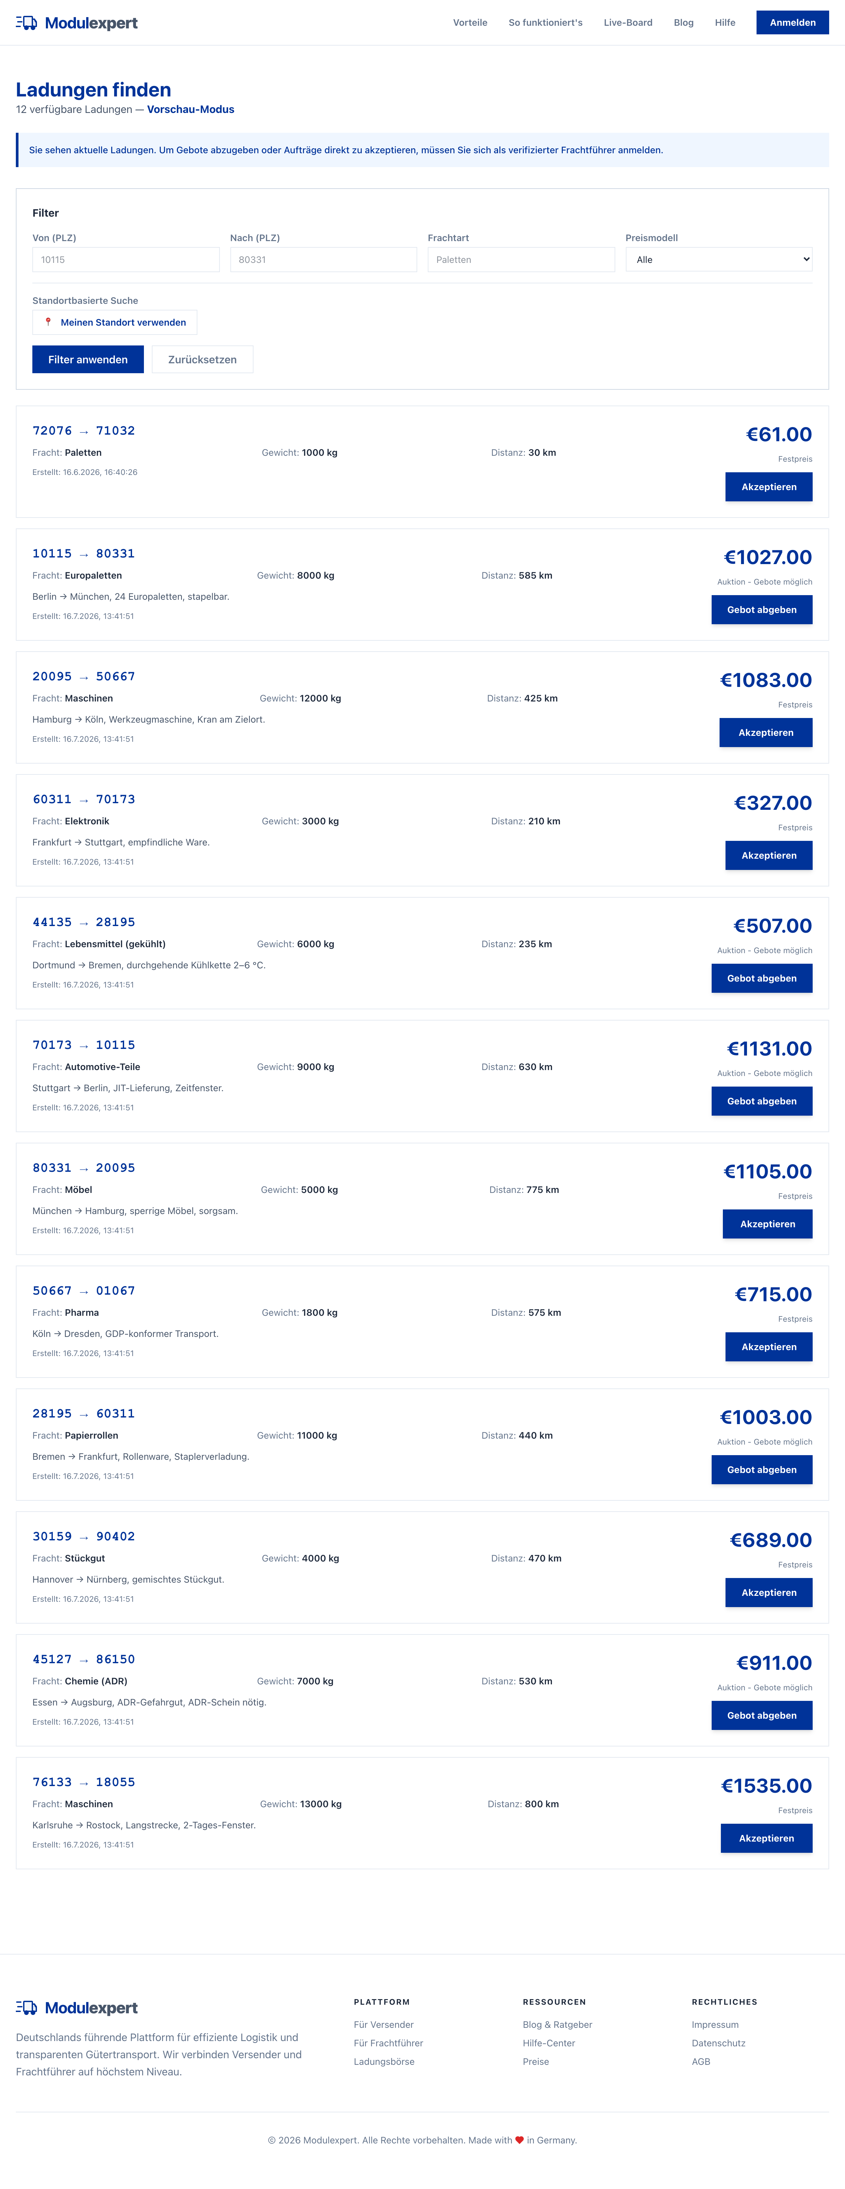Click the Anmelden button
Viewport: 845px width, 2189px height.
(x=792, y=23)
